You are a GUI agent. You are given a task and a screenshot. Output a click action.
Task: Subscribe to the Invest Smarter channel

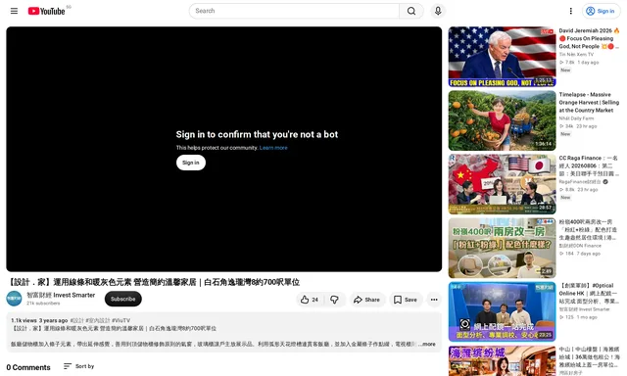123,299
